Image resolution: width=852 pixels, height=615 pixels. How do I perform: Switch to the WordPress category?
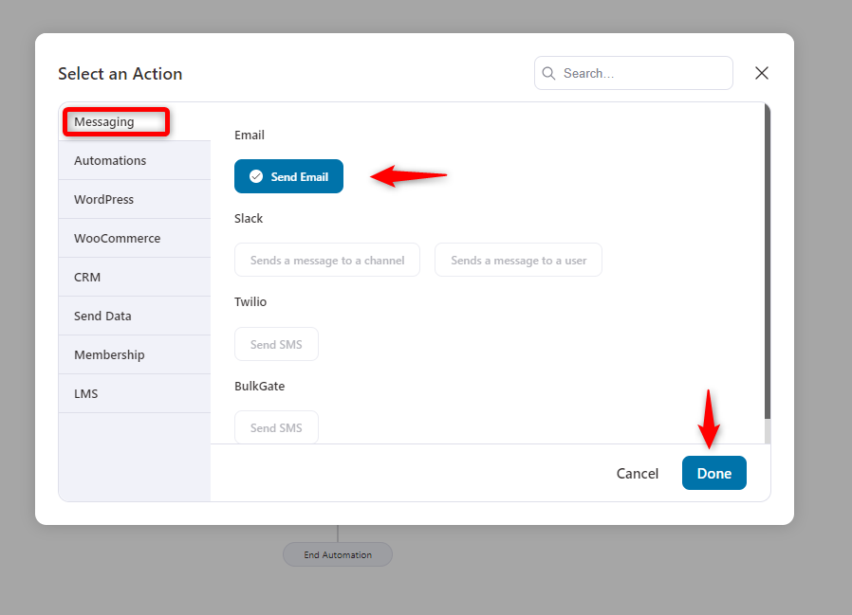135,199
